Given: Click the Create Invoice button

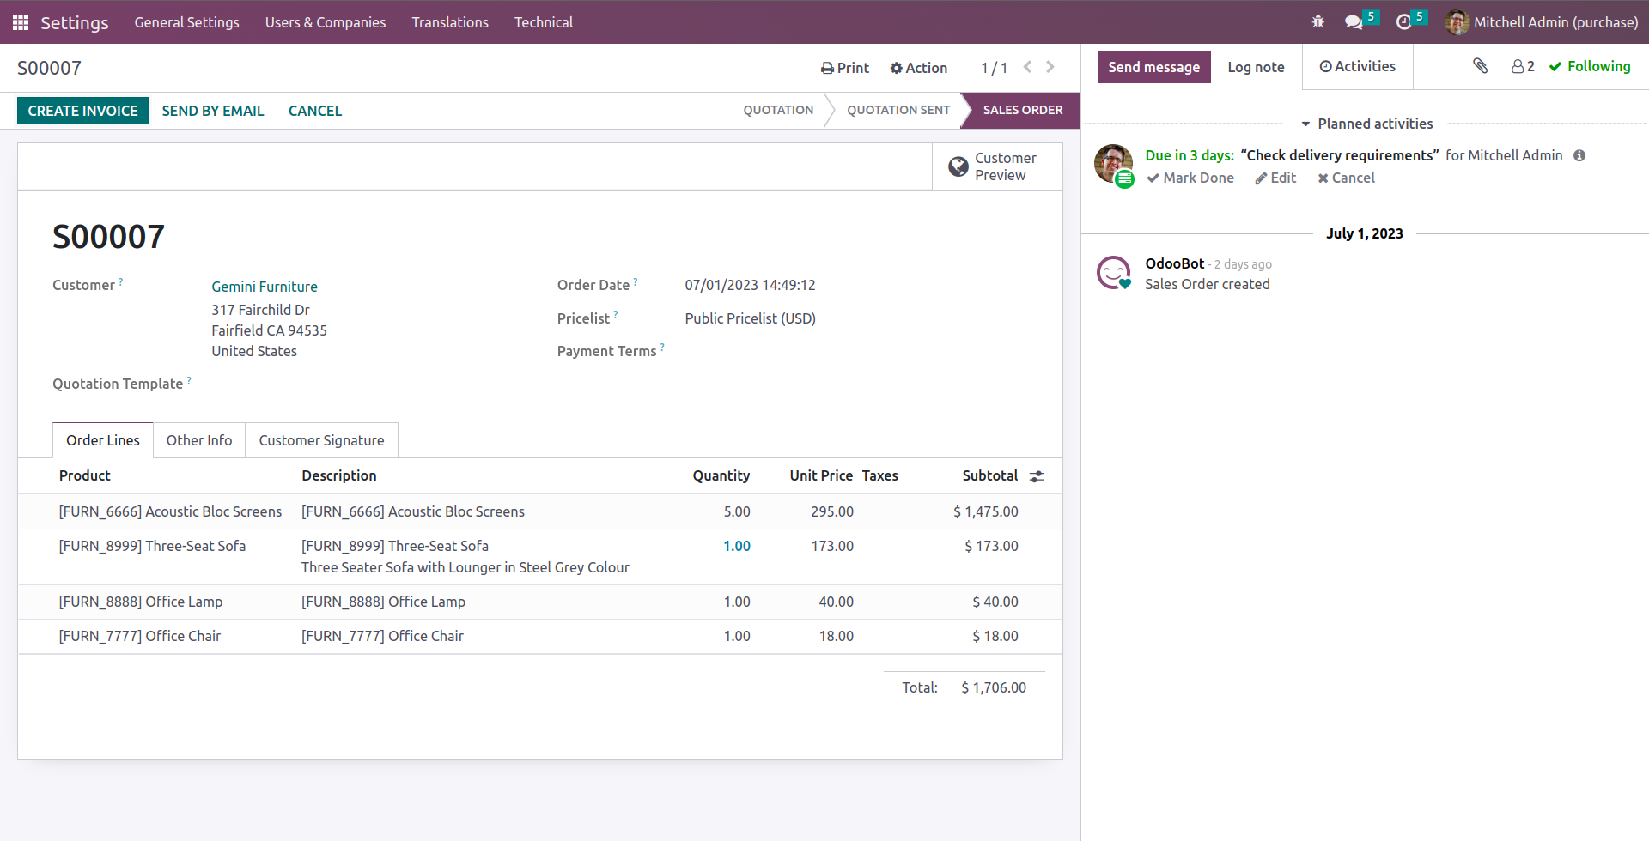Looking at the screenshot, I should point(82,111).
